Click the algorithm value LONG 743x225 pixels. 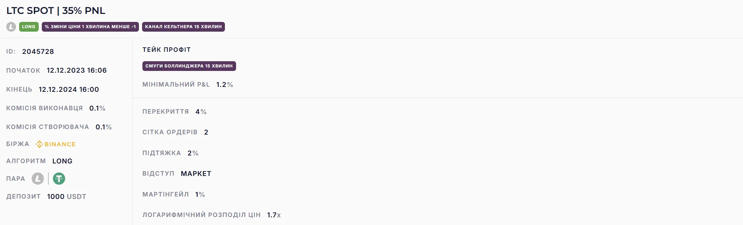(x=62, y=161)
